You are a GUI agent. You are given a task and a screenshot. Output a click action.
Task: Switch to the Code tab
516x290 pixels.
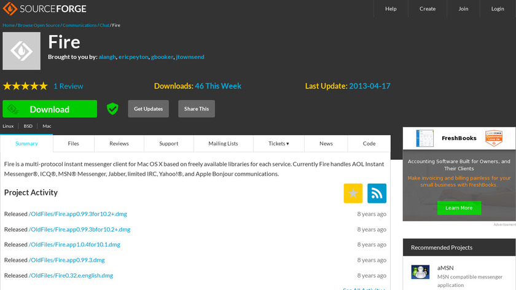coord(369,144)
